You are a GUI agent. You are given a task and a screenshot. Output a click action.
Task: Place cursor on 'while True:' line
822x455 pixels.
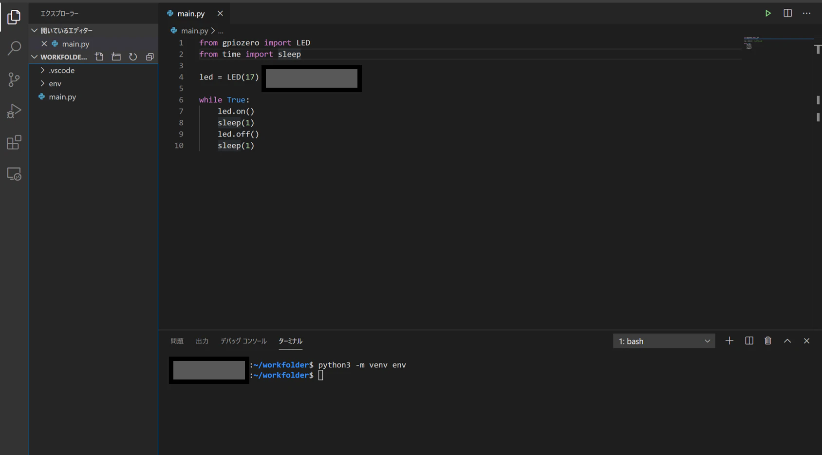[224, 100]
